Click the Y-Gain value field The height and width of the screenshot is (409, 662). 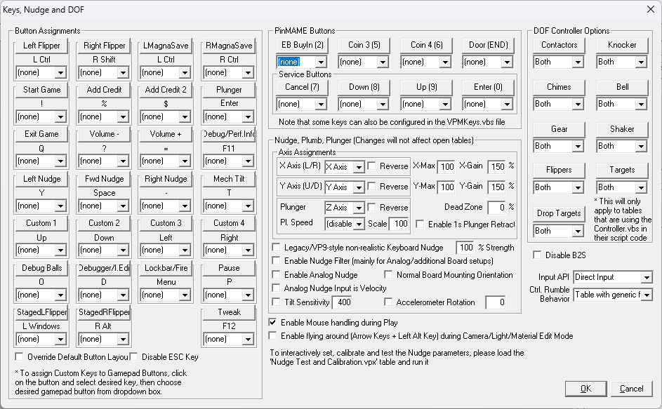point(496,187)
